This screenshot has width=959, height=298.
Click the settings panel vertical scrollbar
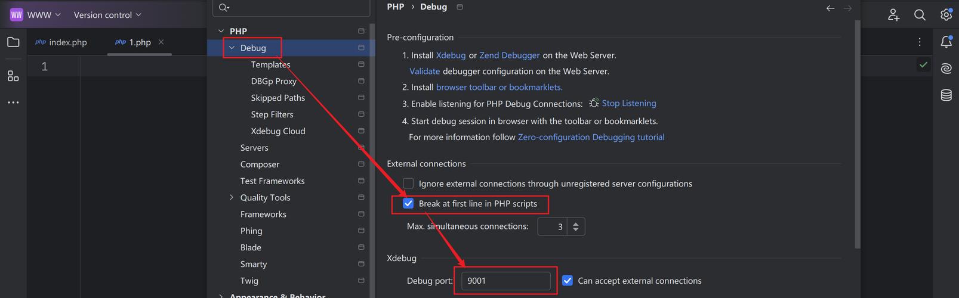pyautogui.click(x=858, y=134)
